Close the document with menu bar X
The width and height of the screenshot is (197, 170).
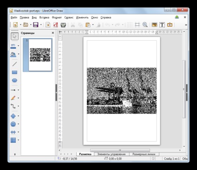pyautogui.click(x=185, y=17)
